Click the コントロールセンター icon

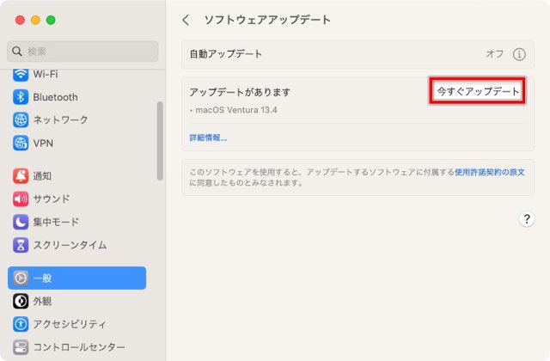point(21,347)
